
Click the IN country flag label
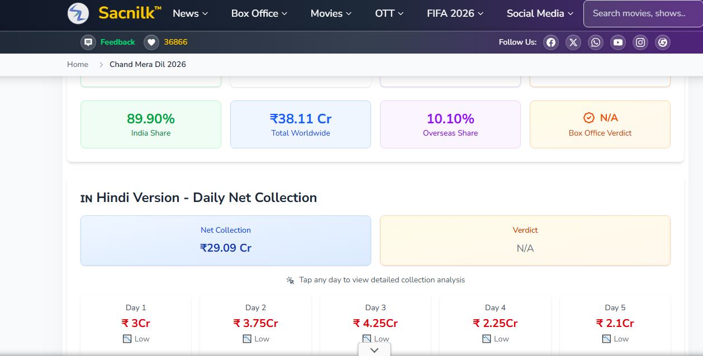click(x=87, y=199)
